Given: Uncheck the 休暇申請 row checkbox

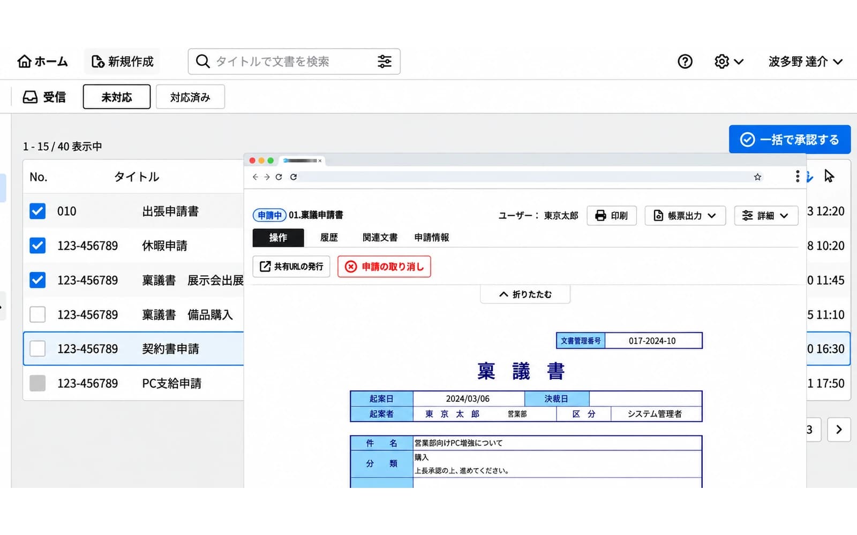Looking at the screenshot, I should [x=37, y=246].
